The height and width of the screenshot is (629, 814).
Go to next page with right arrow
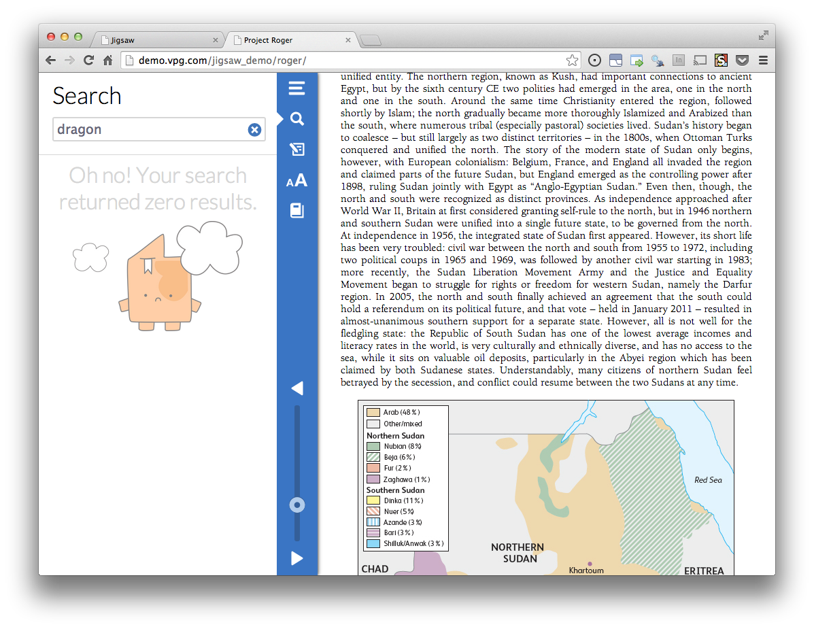[296, 558]
